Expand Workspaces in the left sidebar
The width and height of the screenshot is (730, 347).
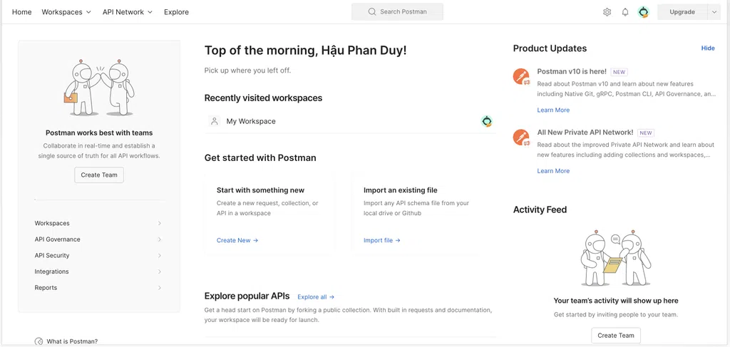tap(98, 223)
